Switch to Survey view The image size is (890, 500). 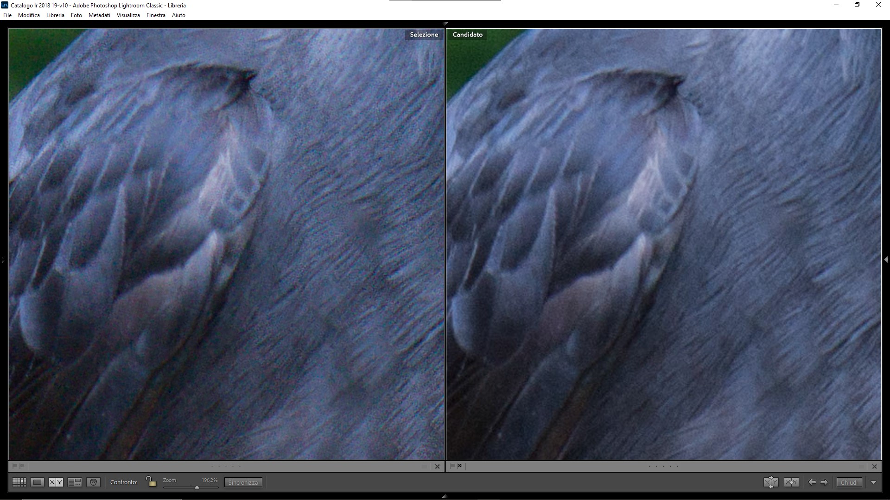click(75, 482)
